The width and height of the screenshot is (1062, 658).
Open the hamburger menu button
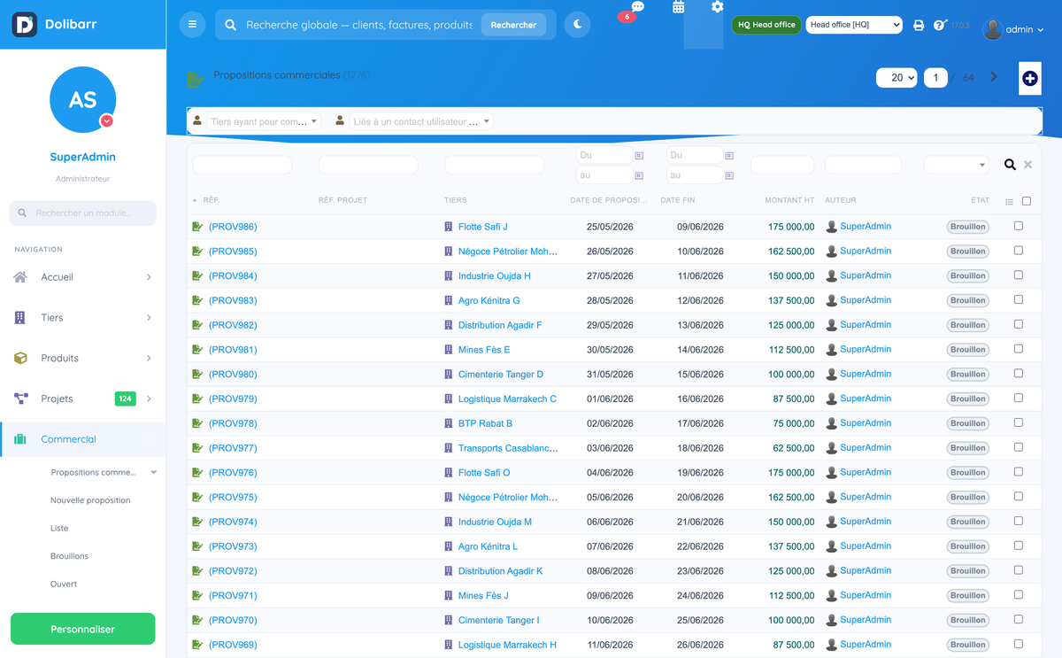click(x=192, y=25)
